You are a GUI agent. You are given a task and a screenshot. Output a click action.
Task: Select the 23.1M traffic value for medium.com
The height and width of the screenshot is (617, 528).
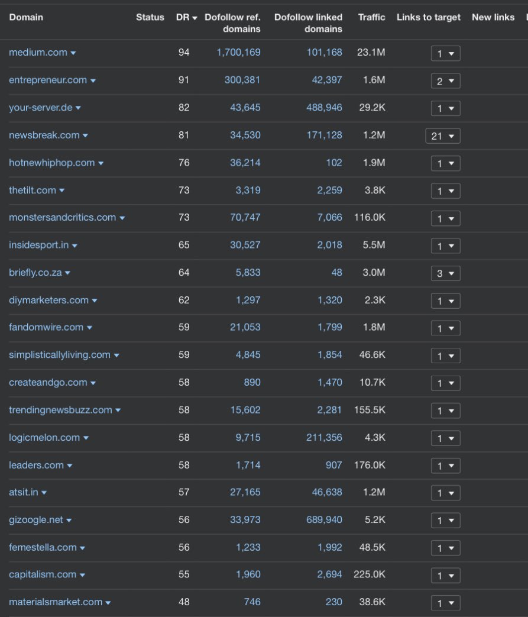371,52
